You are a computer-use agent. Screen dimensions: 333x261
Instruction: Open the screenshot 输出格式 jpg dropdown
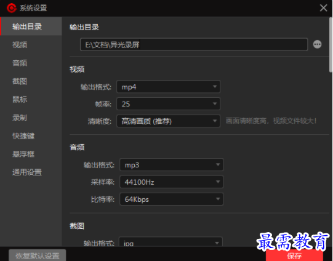[171, 242]
